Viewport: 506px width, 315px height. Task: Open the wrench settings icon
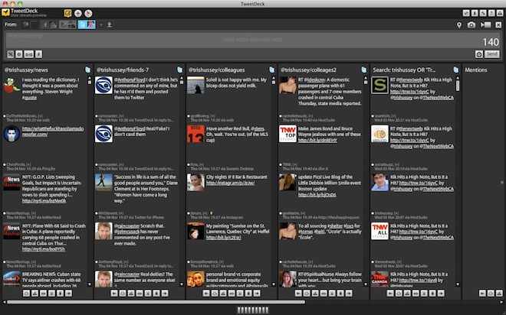[483, 13]
